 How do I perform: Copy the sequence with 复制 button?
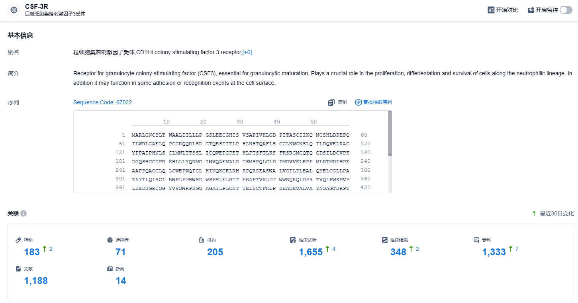(338, 102)
